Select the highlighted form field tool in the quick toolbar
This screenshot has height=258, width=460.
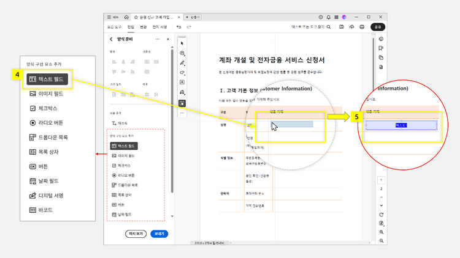click(182, 103)
